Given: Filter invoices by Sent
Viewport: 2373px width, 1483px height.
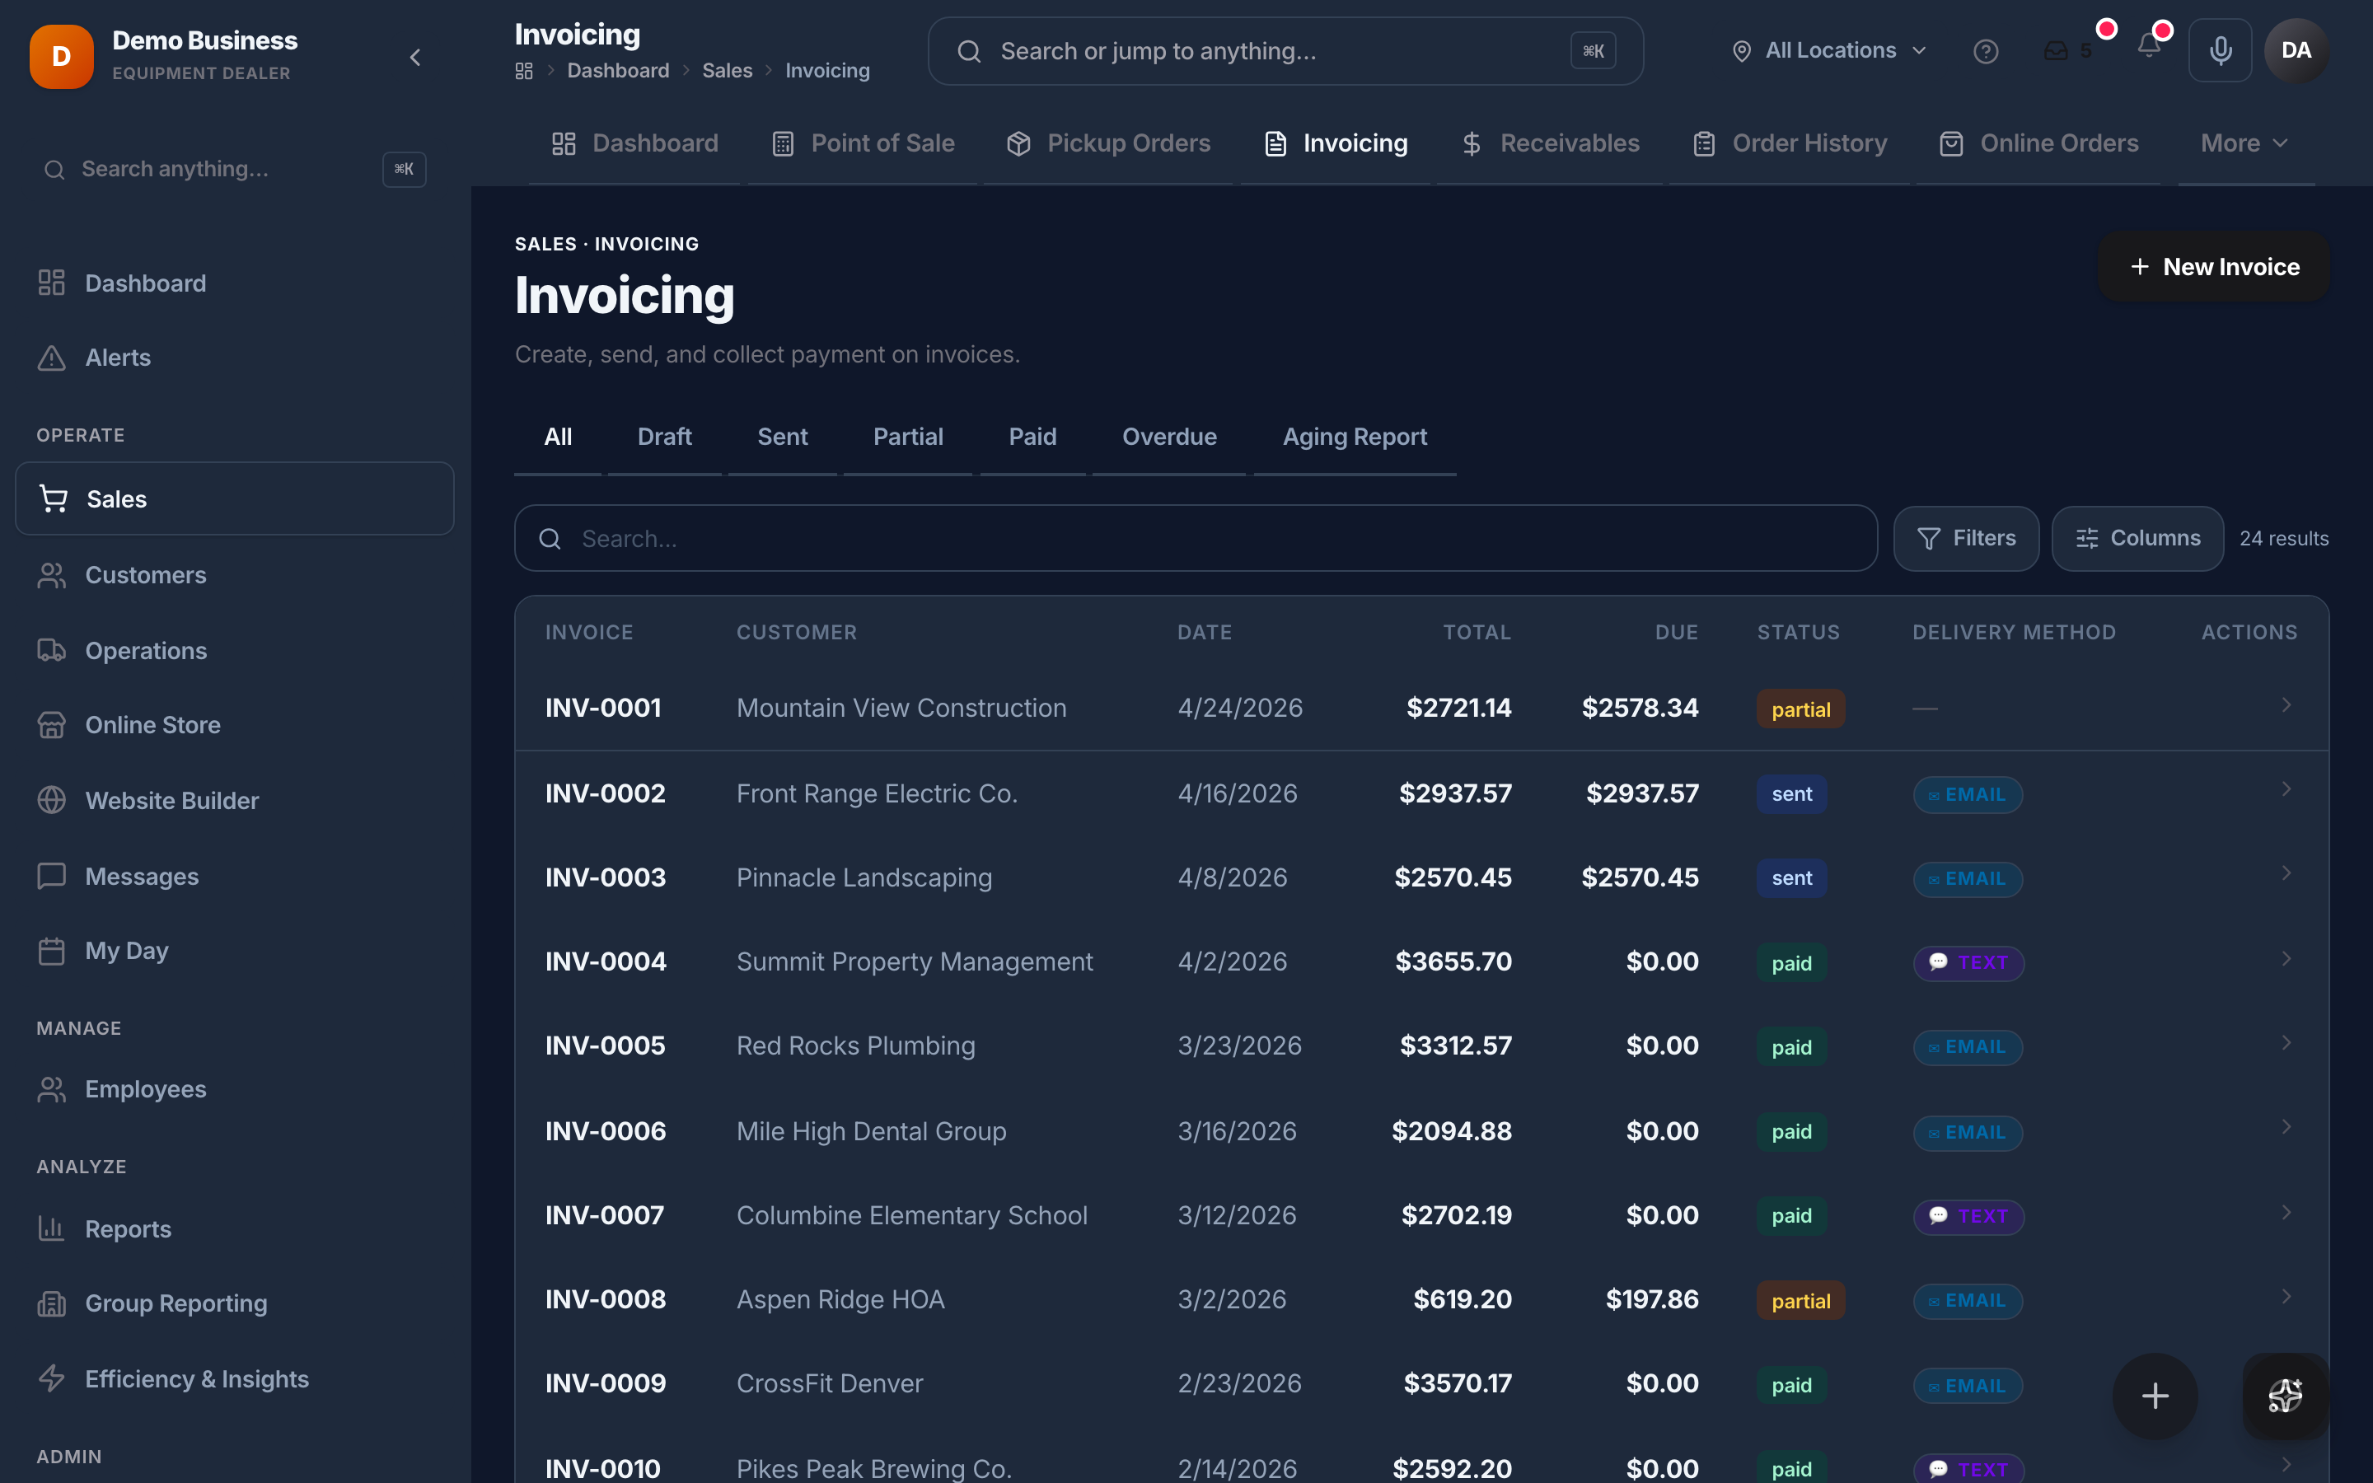Looking at the screenshot, I should [x=783, y=437].
